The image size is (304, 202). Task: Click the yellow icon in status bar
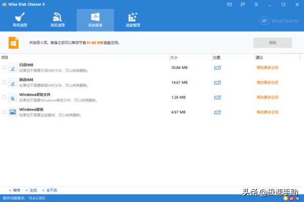pyautogui.click(x=286, y=198)
